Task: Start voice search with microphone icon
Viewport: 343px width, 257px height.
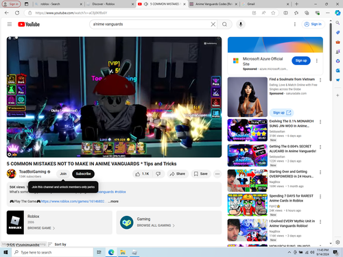Action: click(x=241, y=24)
